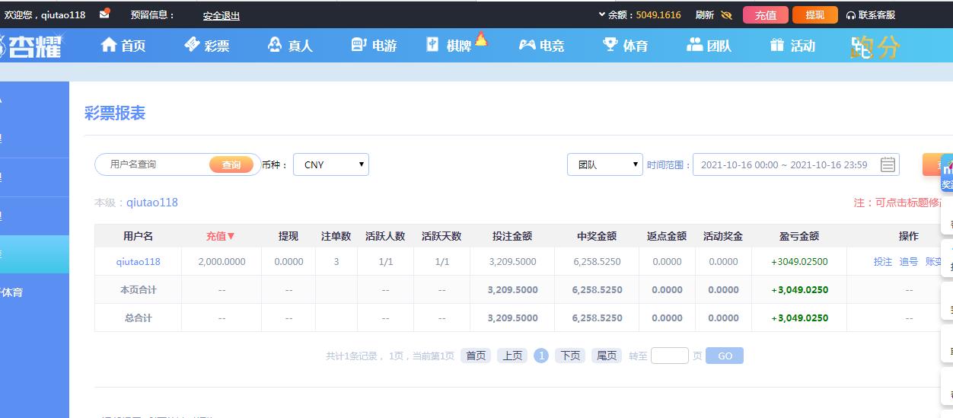
Task: Click the orange 查询 search button
Action: coord(231,164)
